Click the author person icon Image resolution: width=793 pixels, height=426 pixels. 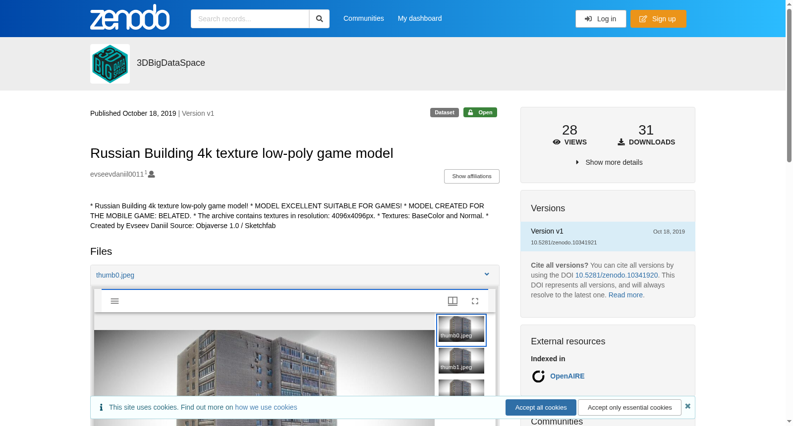(152, 174)
